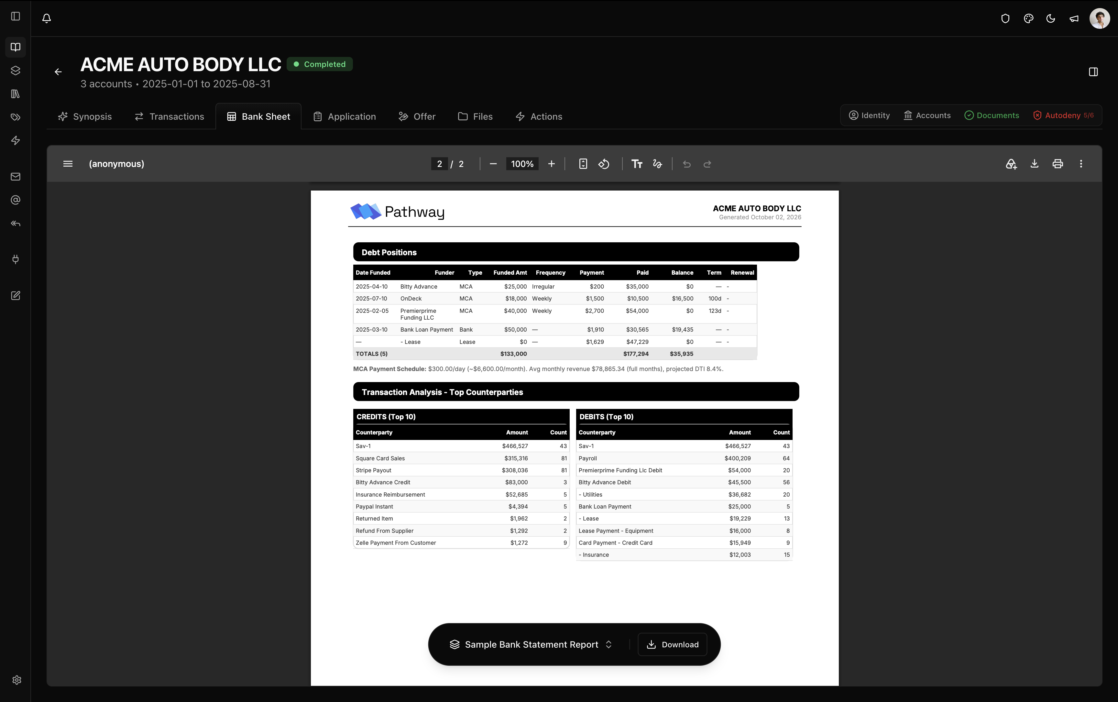The image size is (1118, 702).
Task: Click the TOTALS (5) row label
Action: tap(371, 354)
